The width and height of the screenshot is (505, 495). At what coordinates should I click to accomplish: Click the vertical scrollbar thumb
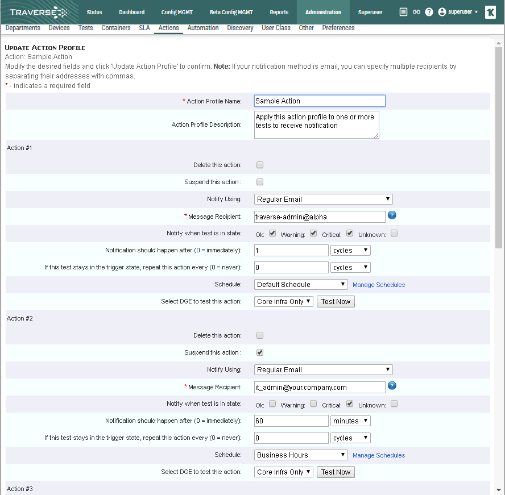click(x=499, y=148)
